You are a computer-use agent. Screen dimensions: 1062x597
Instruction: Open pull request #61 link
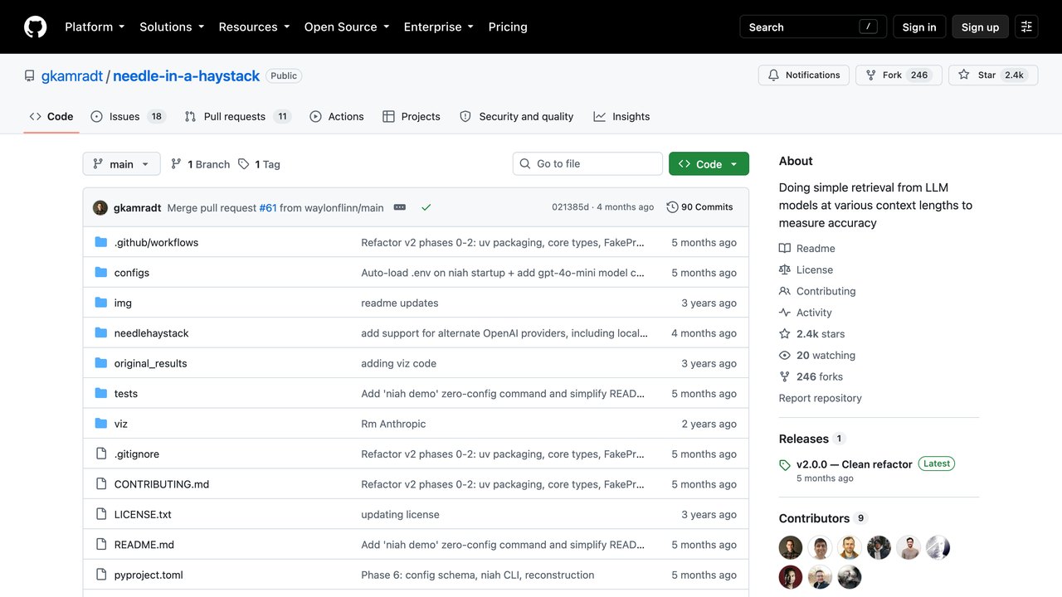268,208
